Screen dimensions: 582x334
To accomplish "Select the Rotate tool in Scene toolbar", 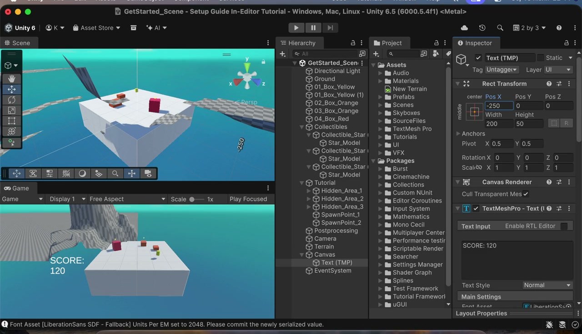I will click(x=12, y=100).
